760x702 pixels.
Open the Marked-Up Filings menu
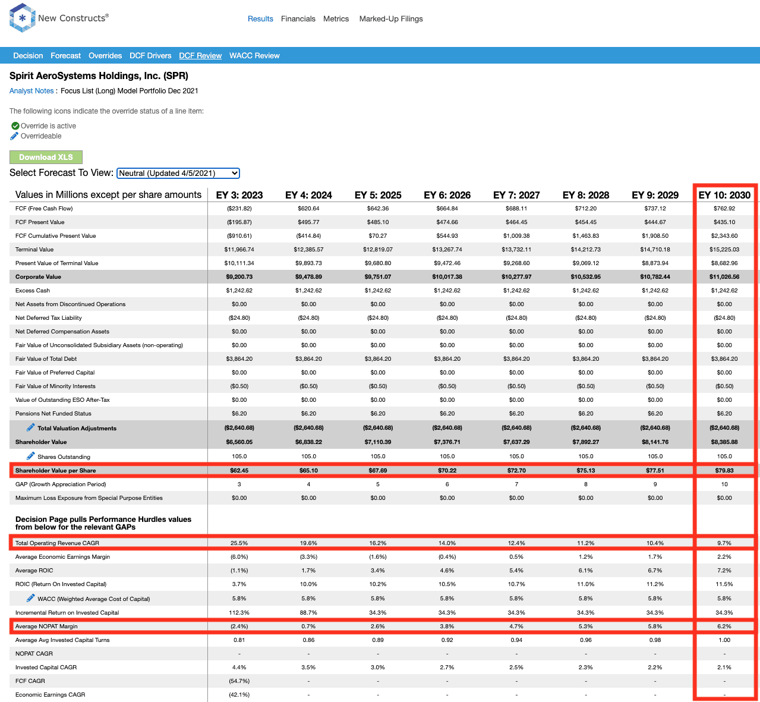point(391,19)
